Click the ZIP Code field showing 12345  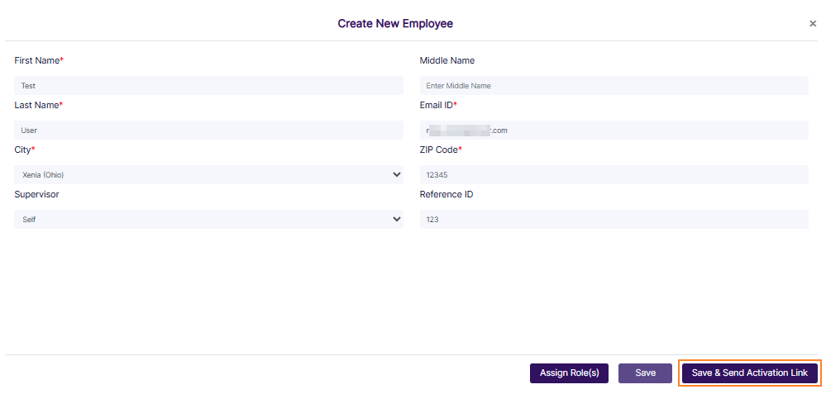pyautogui.click(x=614, y=175)
